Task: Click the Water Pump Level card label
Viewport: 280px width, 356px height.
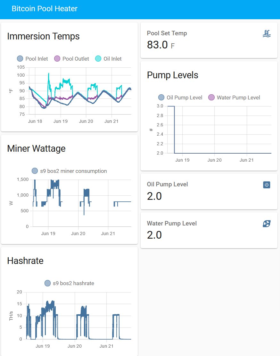Action: [172, 224]
